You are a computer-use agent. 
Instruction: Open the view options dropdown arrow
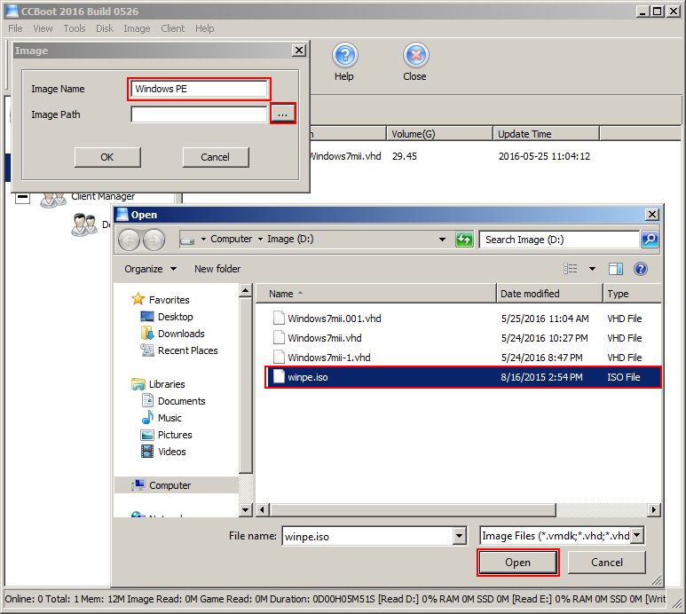point(592,269)
